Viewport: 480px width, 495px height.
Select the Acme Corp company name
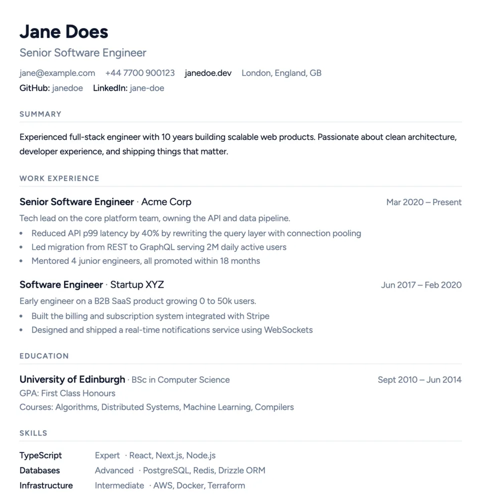pyautogui.click(x=166, y=202)
